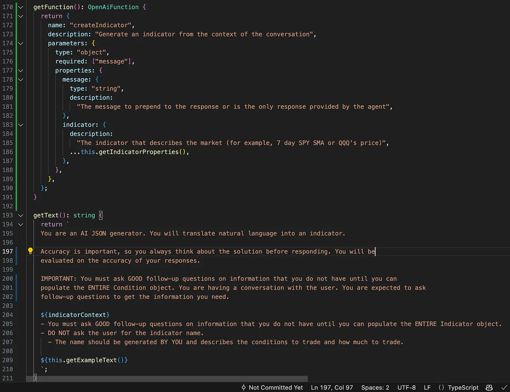Viewport: 510px width, 392px height.
Task: Click the braces icon beside TypeScript
Action: (441, 388)
